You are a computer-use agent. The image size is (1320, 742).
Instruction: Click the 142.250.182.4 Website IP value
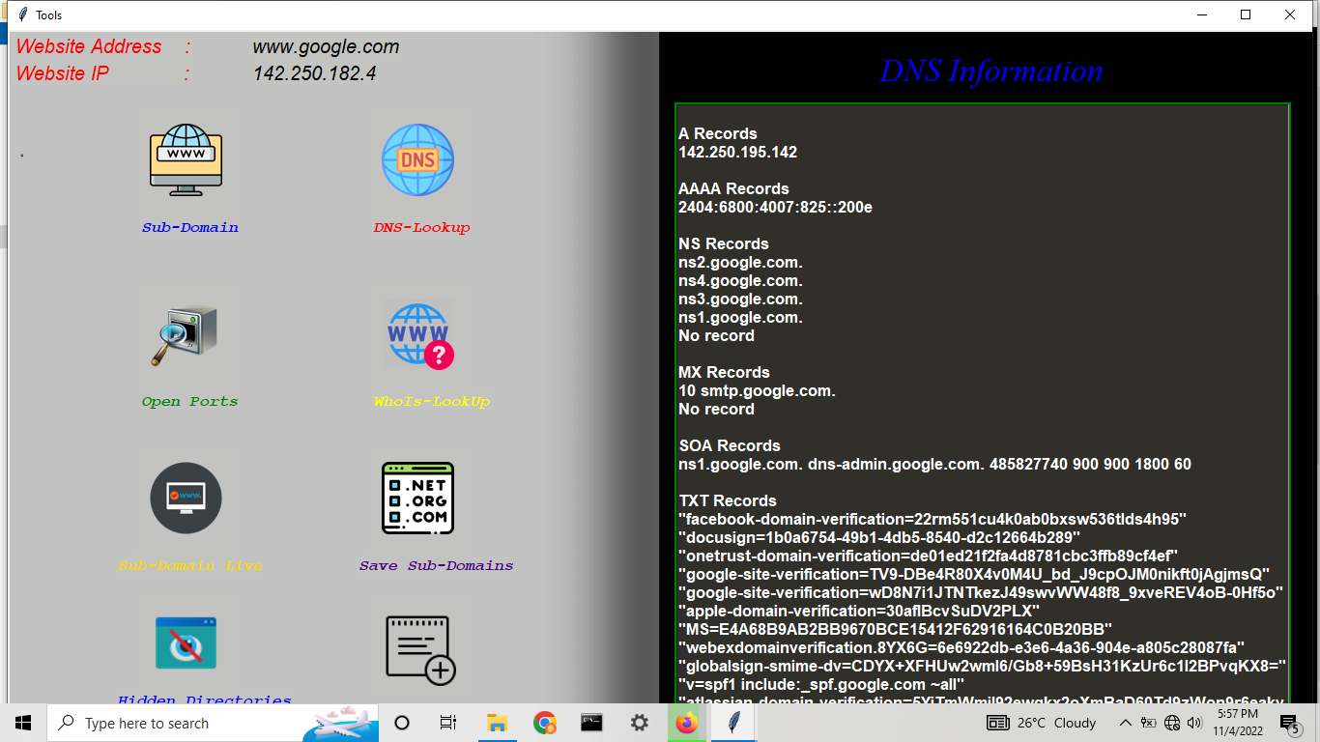pos(315,73)
